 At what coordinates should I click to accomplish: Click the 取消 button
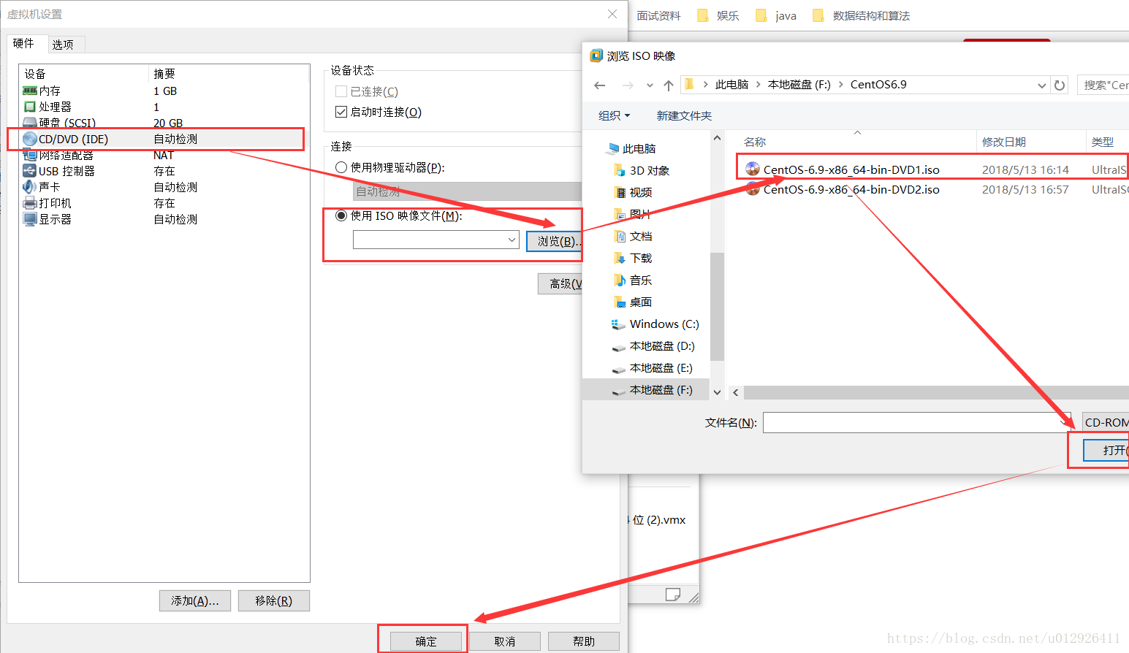coord(505,641)
